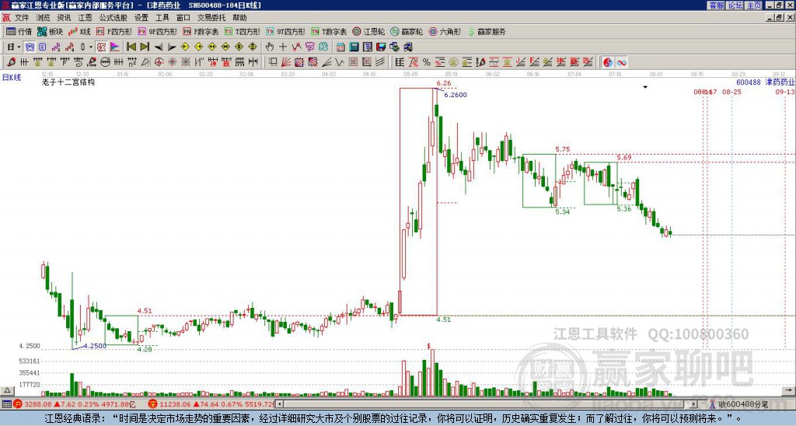Open the 工具 menu
Screen dimensions: 796x426
pyautogui.click(x=162, y=18)
